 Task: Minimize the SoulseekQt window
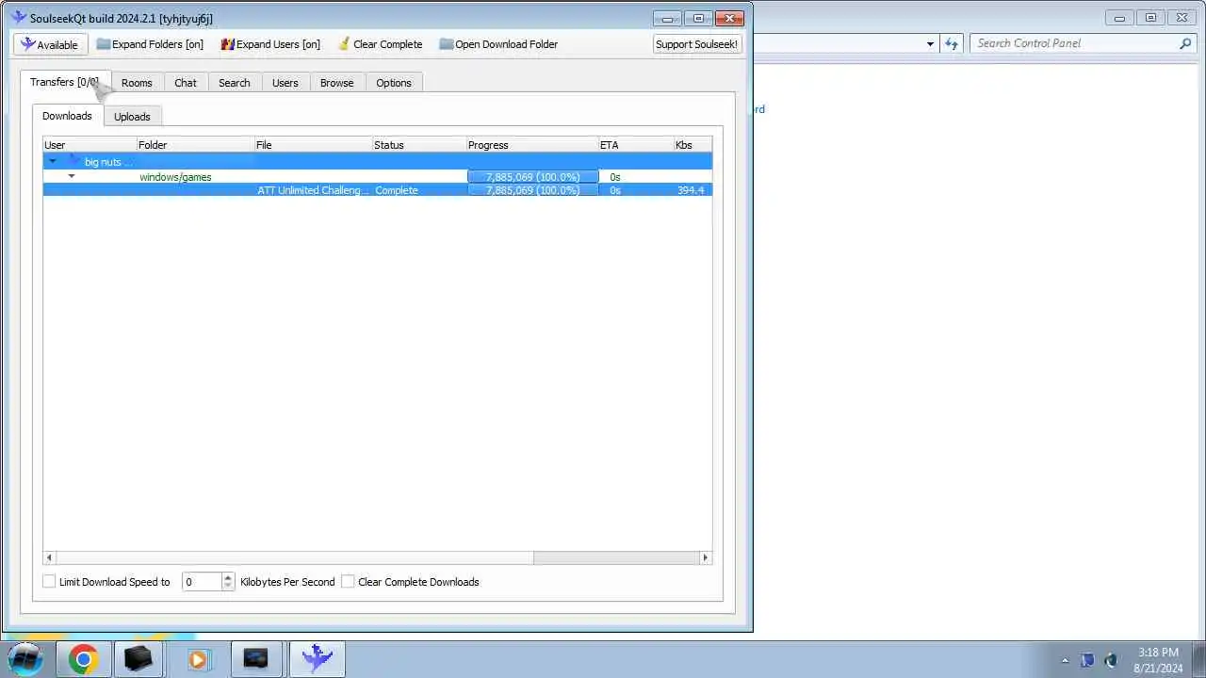(667, 18)
